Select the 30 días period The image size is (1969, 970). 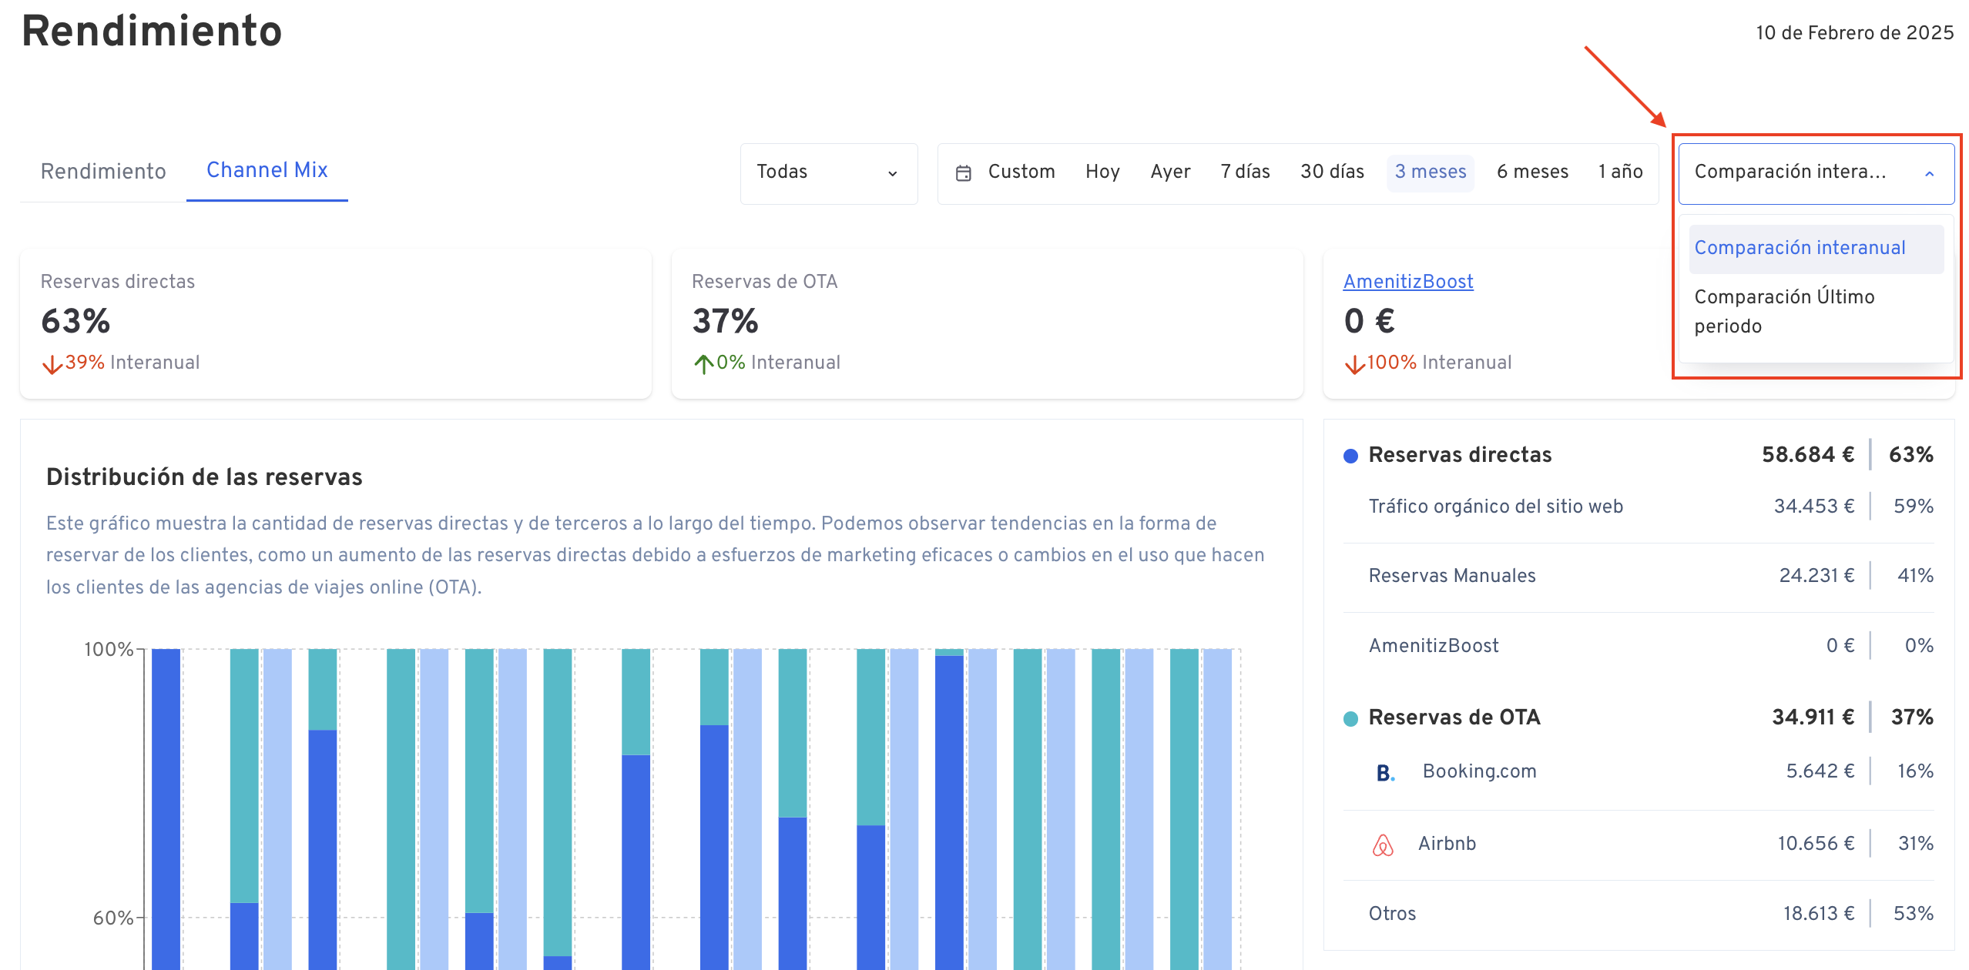point(1332,172)
